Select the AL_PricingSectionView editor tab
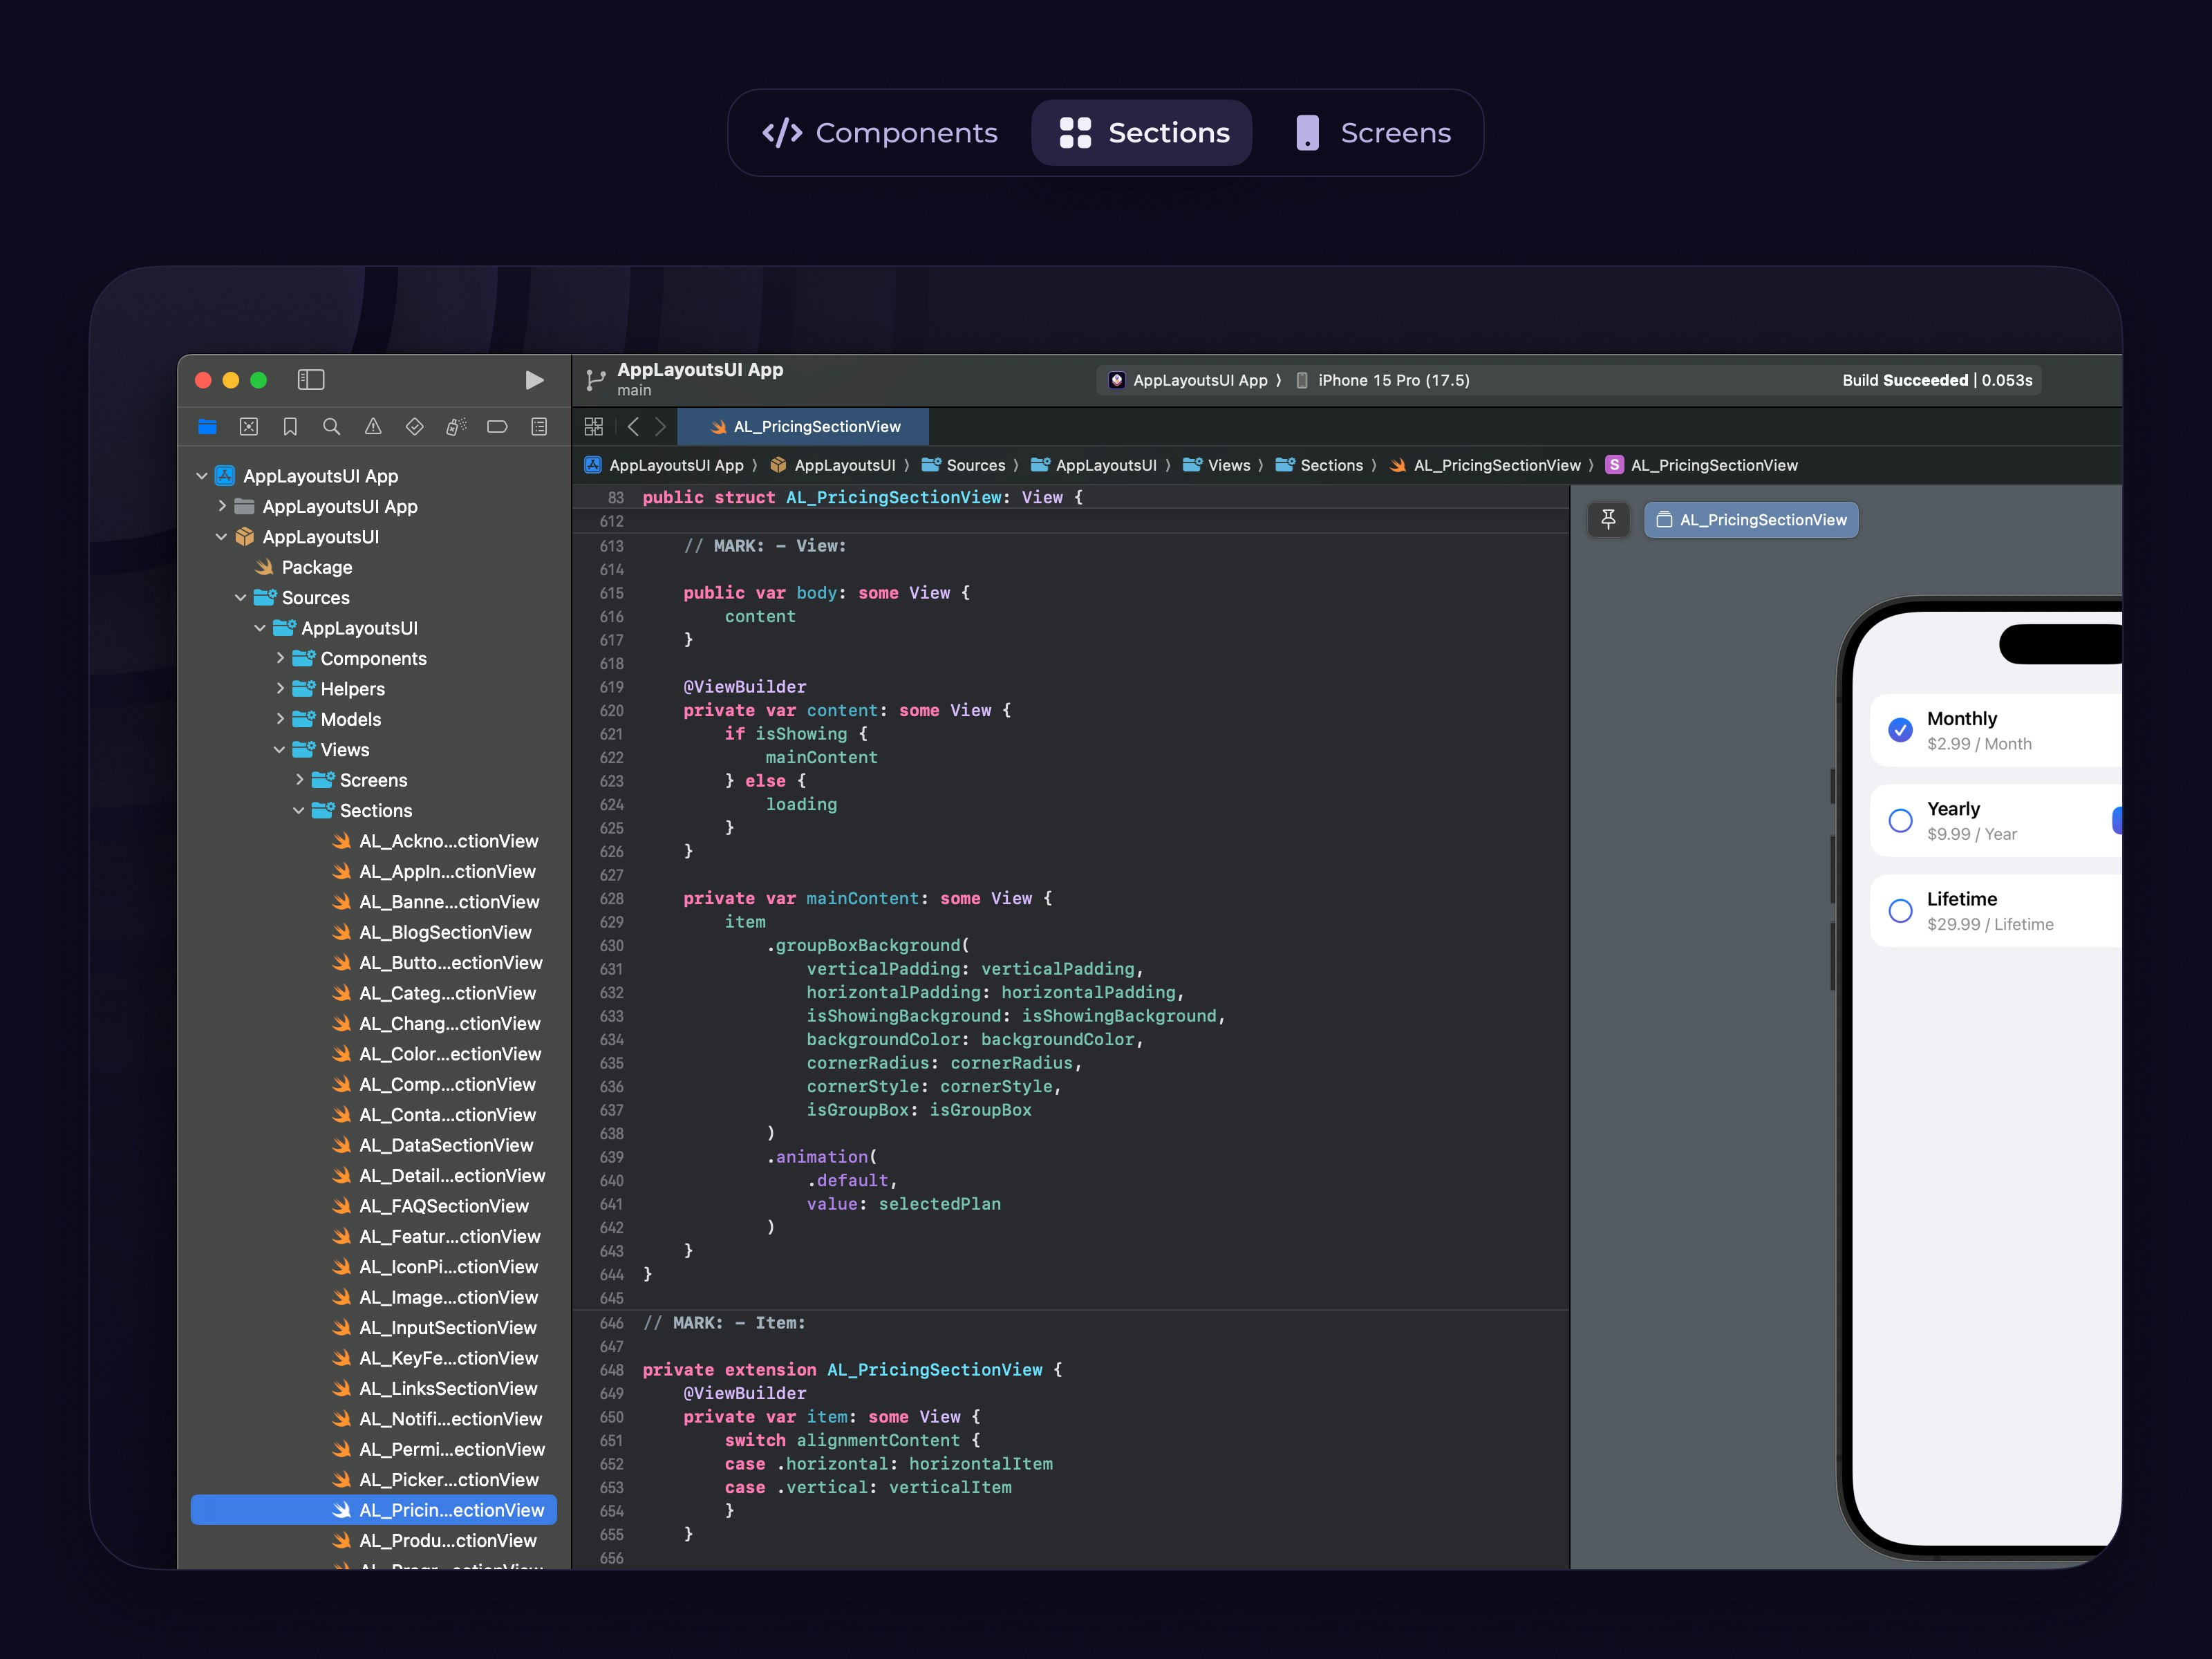 click(x=803, y=427)
